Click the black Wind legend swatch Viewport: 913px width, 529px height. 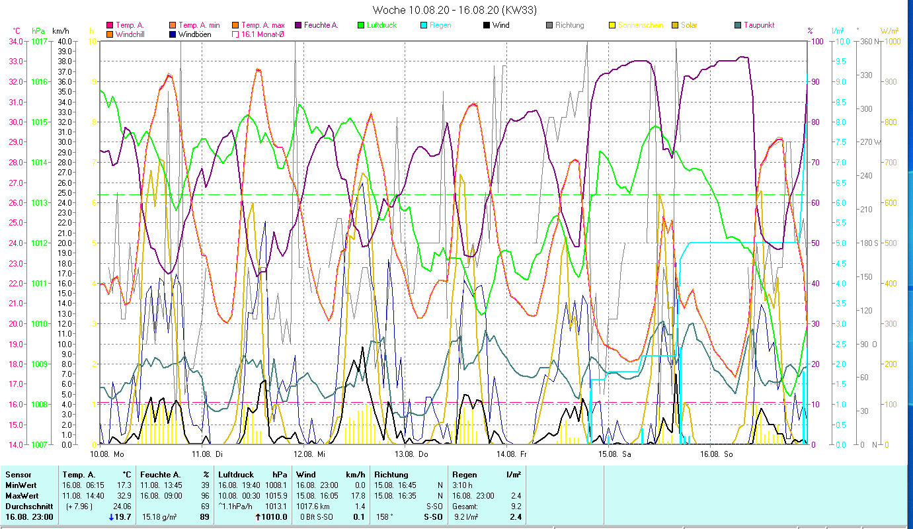point(486,25)
